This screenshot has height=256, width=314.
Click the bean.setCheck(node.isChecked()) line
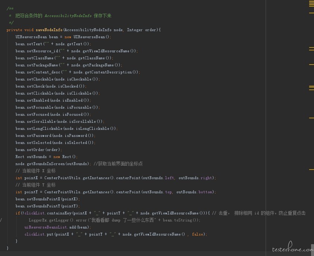click(x=51, y=86)
